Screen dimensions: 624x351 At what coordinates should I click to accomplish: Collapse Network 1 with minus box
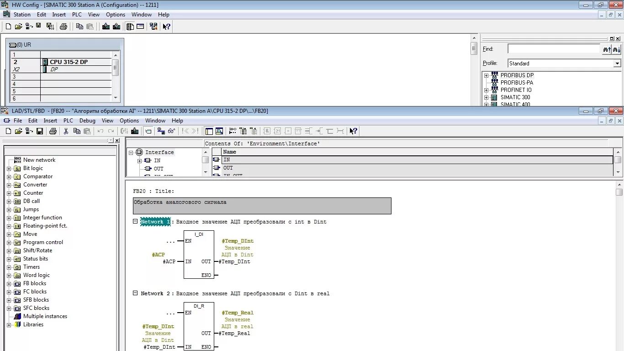[x=135, y=221]
